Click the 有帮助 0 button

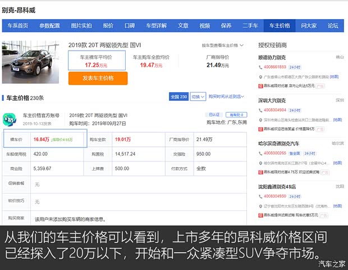[x=236, y=115]
